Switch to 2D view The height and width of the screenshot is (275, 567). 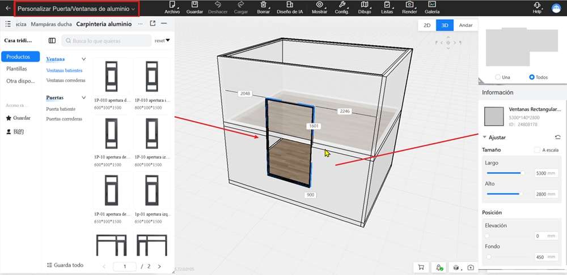pyautogui.click(x=427, y=25)
